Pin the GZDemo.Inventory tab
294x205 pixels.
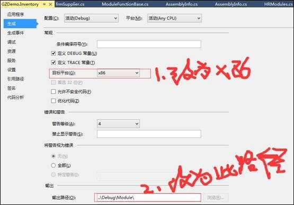click(x=44, y=4)
